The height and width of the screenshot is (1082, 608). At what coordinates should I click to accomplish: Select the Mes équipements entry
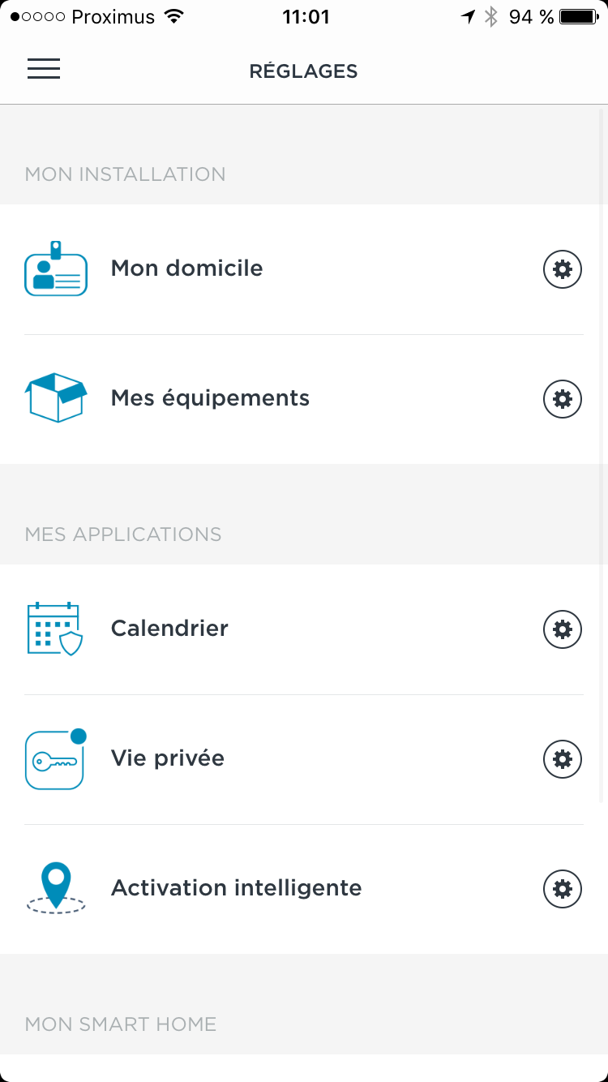210,398
